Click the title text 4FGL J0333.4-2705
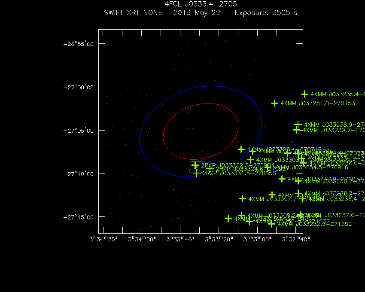The image size is (365, 292). 201,4
